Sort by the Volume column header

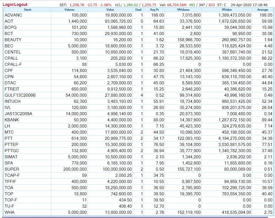pos(69,10)
